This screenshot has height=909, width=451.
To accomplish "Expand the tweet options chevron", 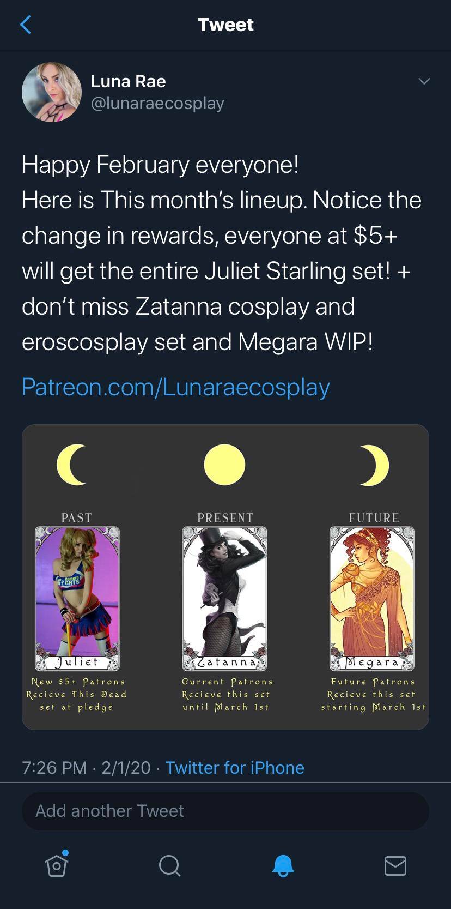I will click(x=424, y=81).
